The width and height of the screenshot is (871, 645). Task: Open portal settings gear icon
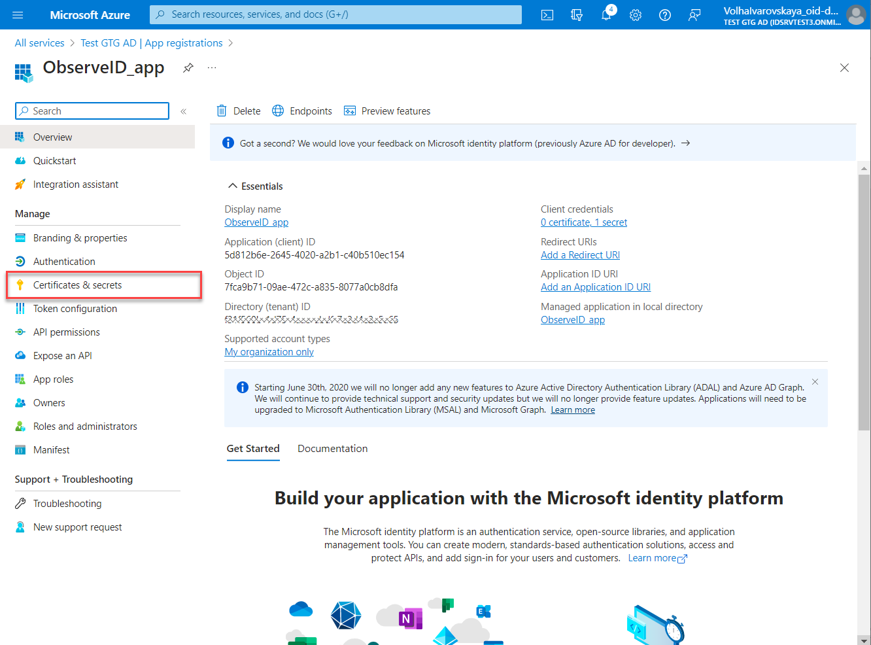click(636, 15)
